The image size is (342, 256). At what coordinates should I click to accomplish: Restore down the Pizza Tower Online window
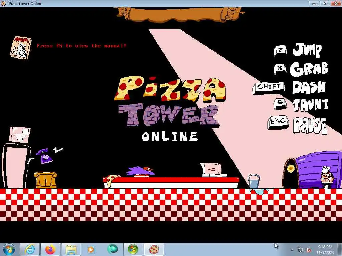(325, 3)
